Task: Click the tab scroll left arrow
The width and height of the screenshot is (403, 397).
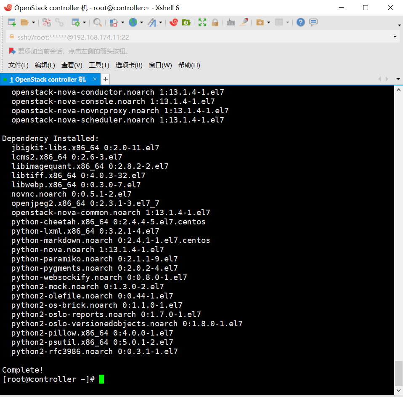Action: pos(379,79)
